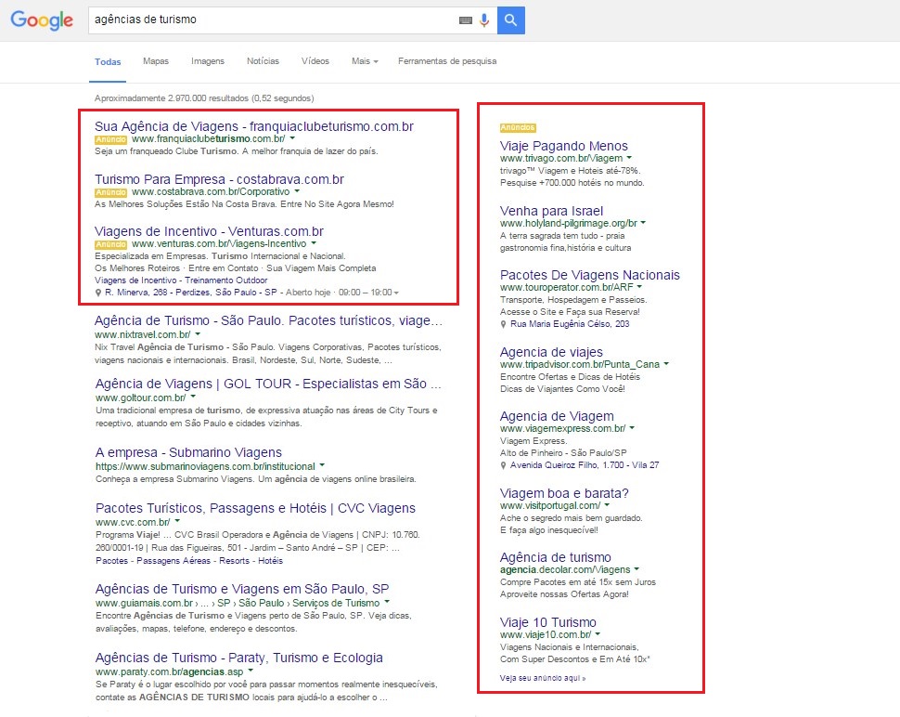Click the Resorts sitelink under CVC

234,561
